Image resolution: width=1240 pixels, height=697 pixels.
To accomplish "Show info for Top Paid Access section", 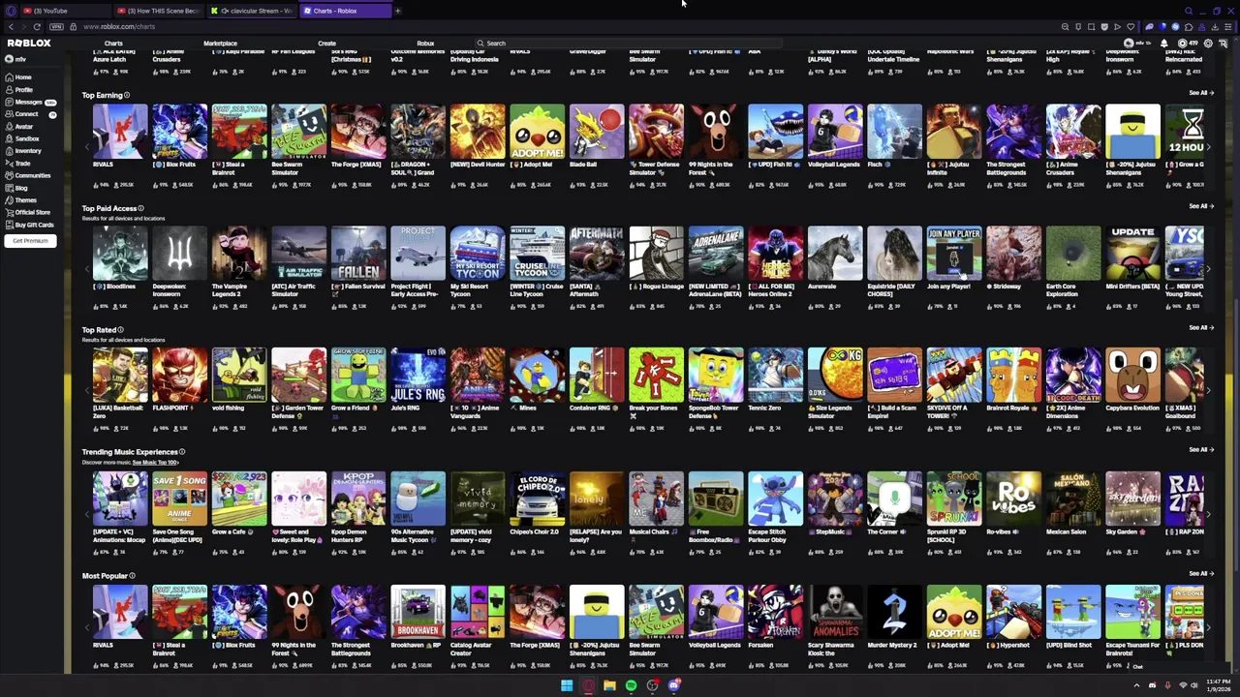I will (x=140, y=208).
